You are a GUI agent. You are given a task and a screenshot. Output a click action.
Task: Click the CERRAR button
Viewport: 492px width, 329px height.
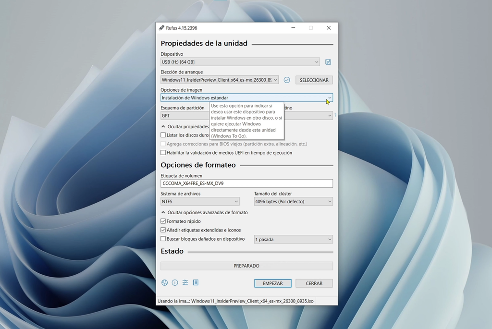314,283
